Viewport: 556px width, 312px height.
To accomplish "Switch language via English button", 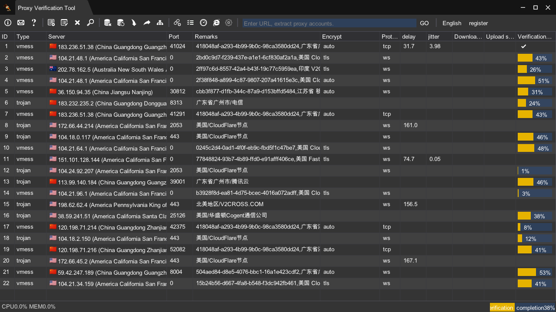I will click(452, 23).
